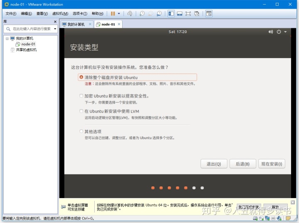Click the message log note icon
299x223 pixels.
(288, 218)
